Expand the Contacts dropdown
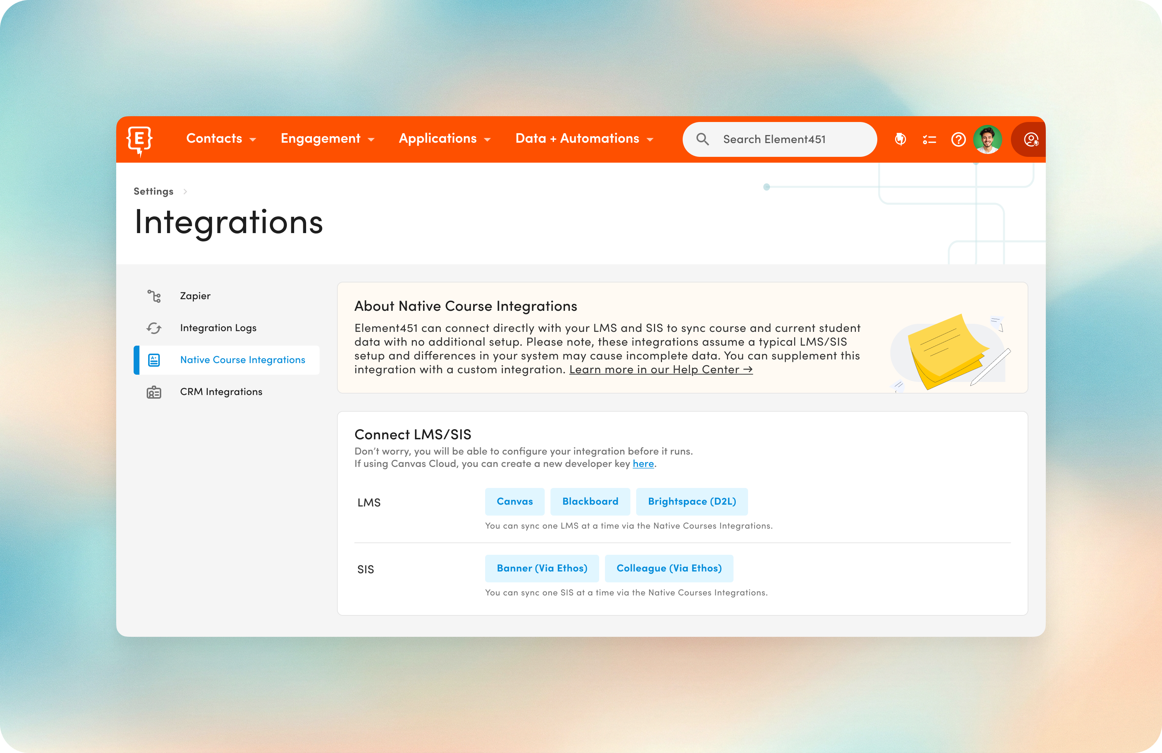Image resolution: width=1162 pixels, height=753 pixels. point(221,139)
